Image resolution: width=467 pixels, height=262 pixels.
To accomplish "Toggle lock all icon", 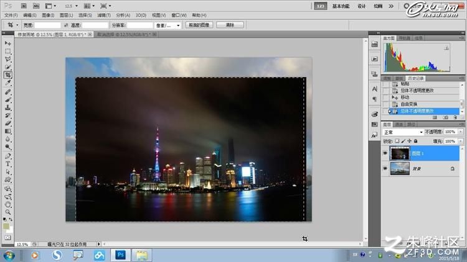I will [x=416, y=141].
